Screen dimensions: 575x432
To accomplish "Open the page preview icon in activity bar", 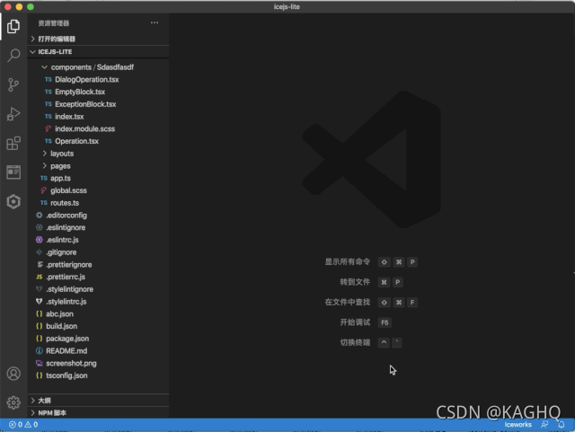I will click(x=13, y=172).
